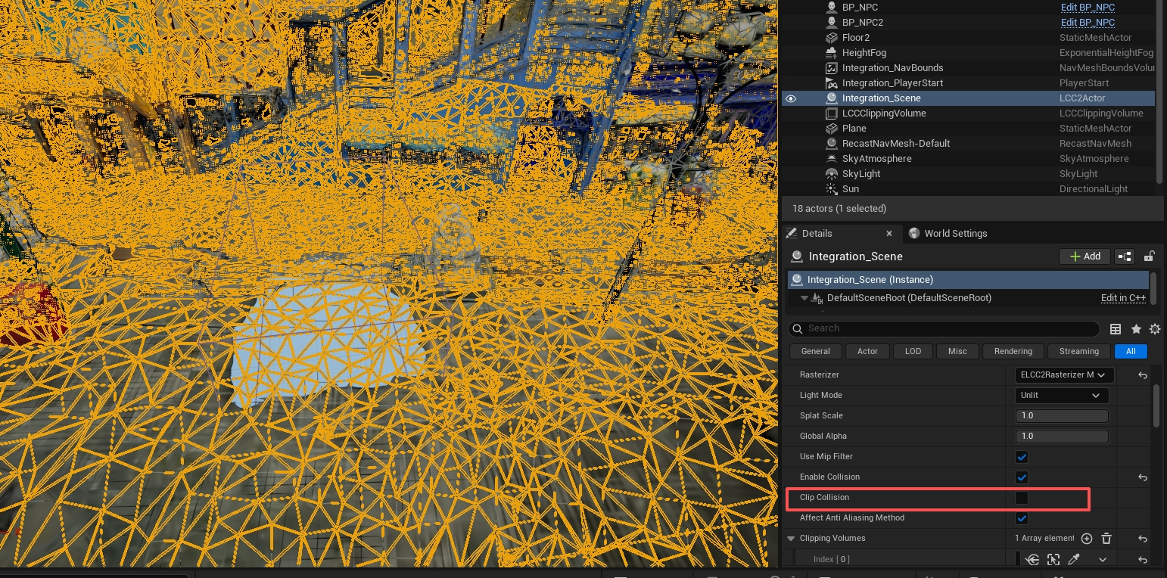Screen dimensions: 1167x578
Task: Click the Integration_PlayerStart icon
Action: click(x=831, y=83)
